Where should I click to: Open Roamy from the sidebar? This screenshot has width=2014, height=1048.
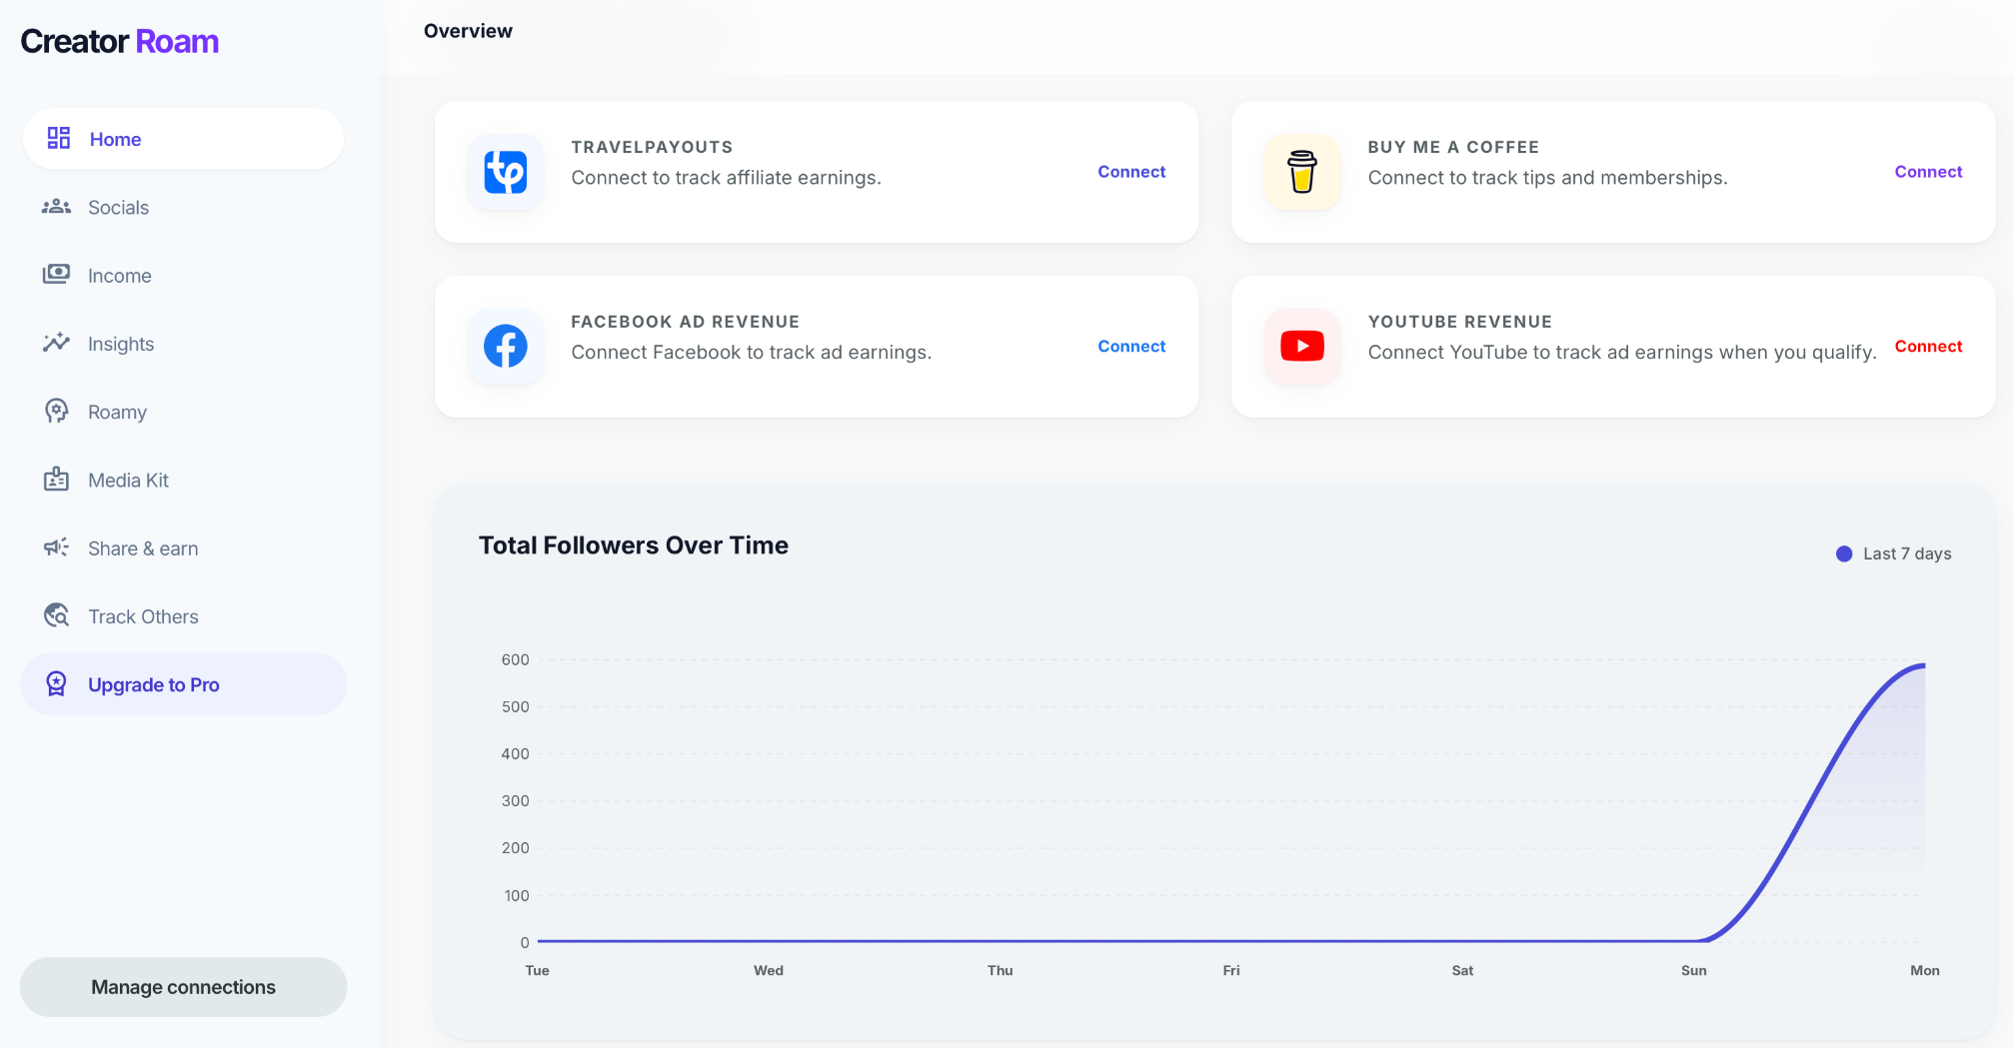(x=183, y=412)
